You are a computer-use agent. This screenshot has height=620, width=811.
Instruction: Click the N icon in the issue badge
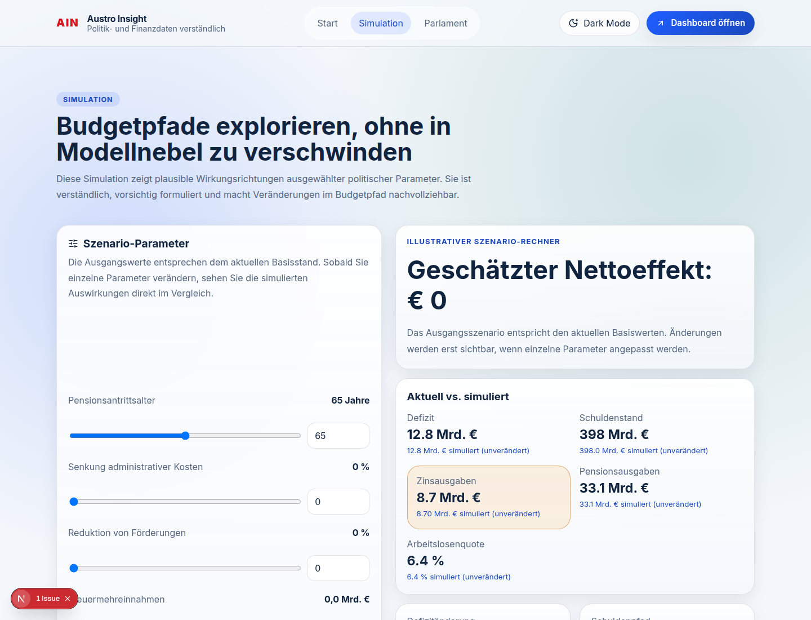click(x=21, y=599)
